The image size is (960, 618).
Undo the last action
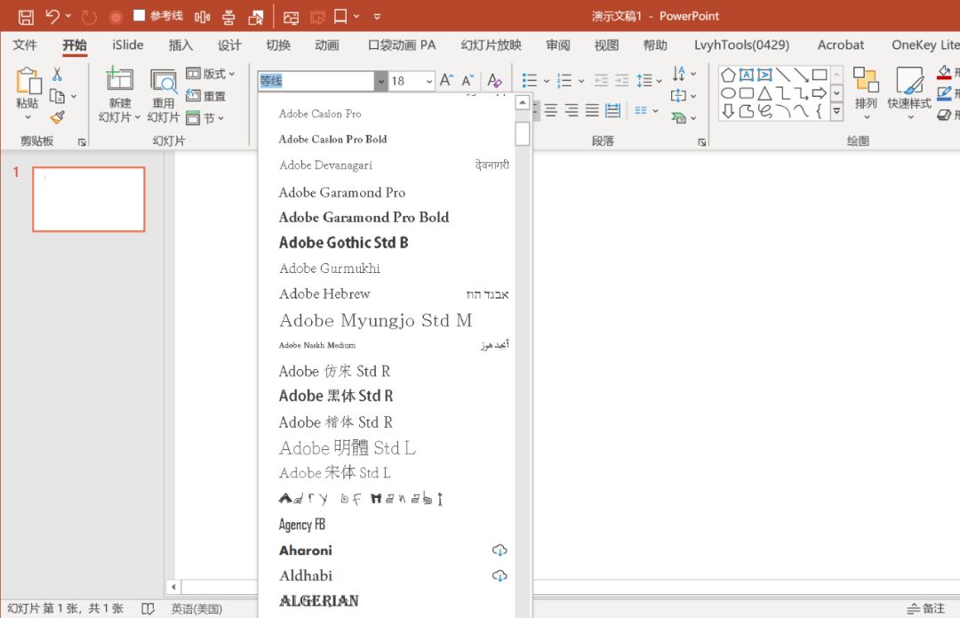coord(52,17)
